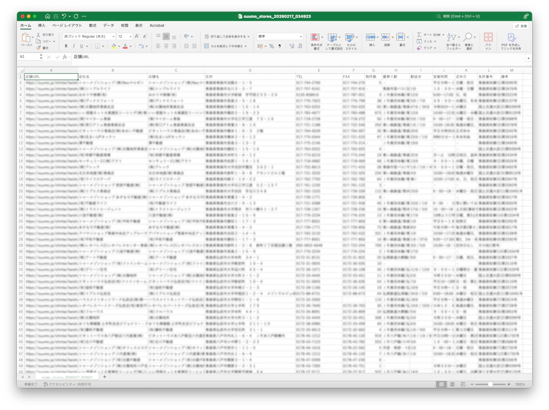549x410 pixels.
Task: Decrease font size with small A
Action: pos(145,36)
